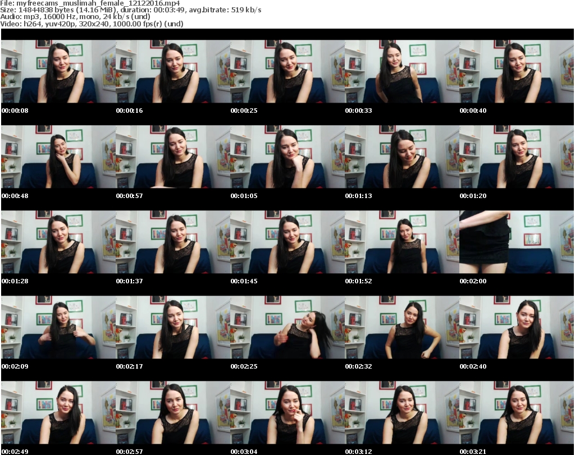Click the thumbnail frame at 00:00:08

[x=58, y=71]
